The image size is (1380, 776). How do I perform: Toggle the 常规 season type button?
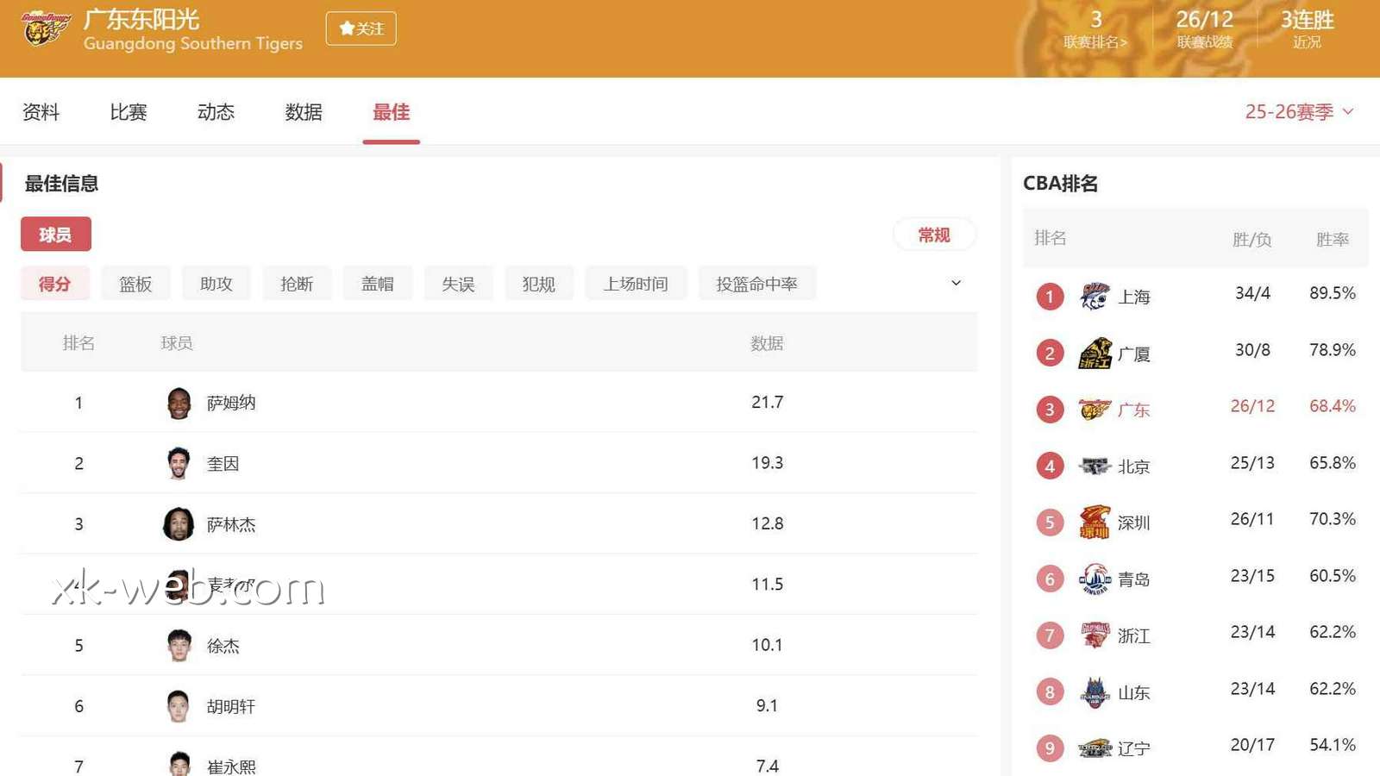click(934, 235)
